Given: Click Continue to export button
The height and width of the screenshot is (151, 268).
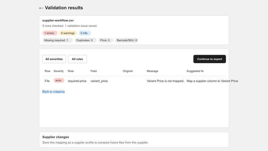Looking at the screenshot, I should coord(210,59).
